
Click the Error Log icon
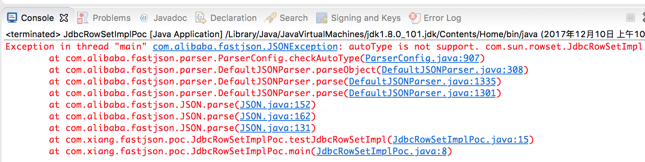(x=414, y=18)
